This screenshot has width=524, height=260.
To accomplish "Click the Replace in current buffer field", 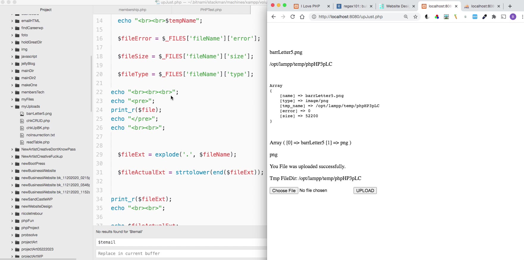I will click(x=181, y=253).
